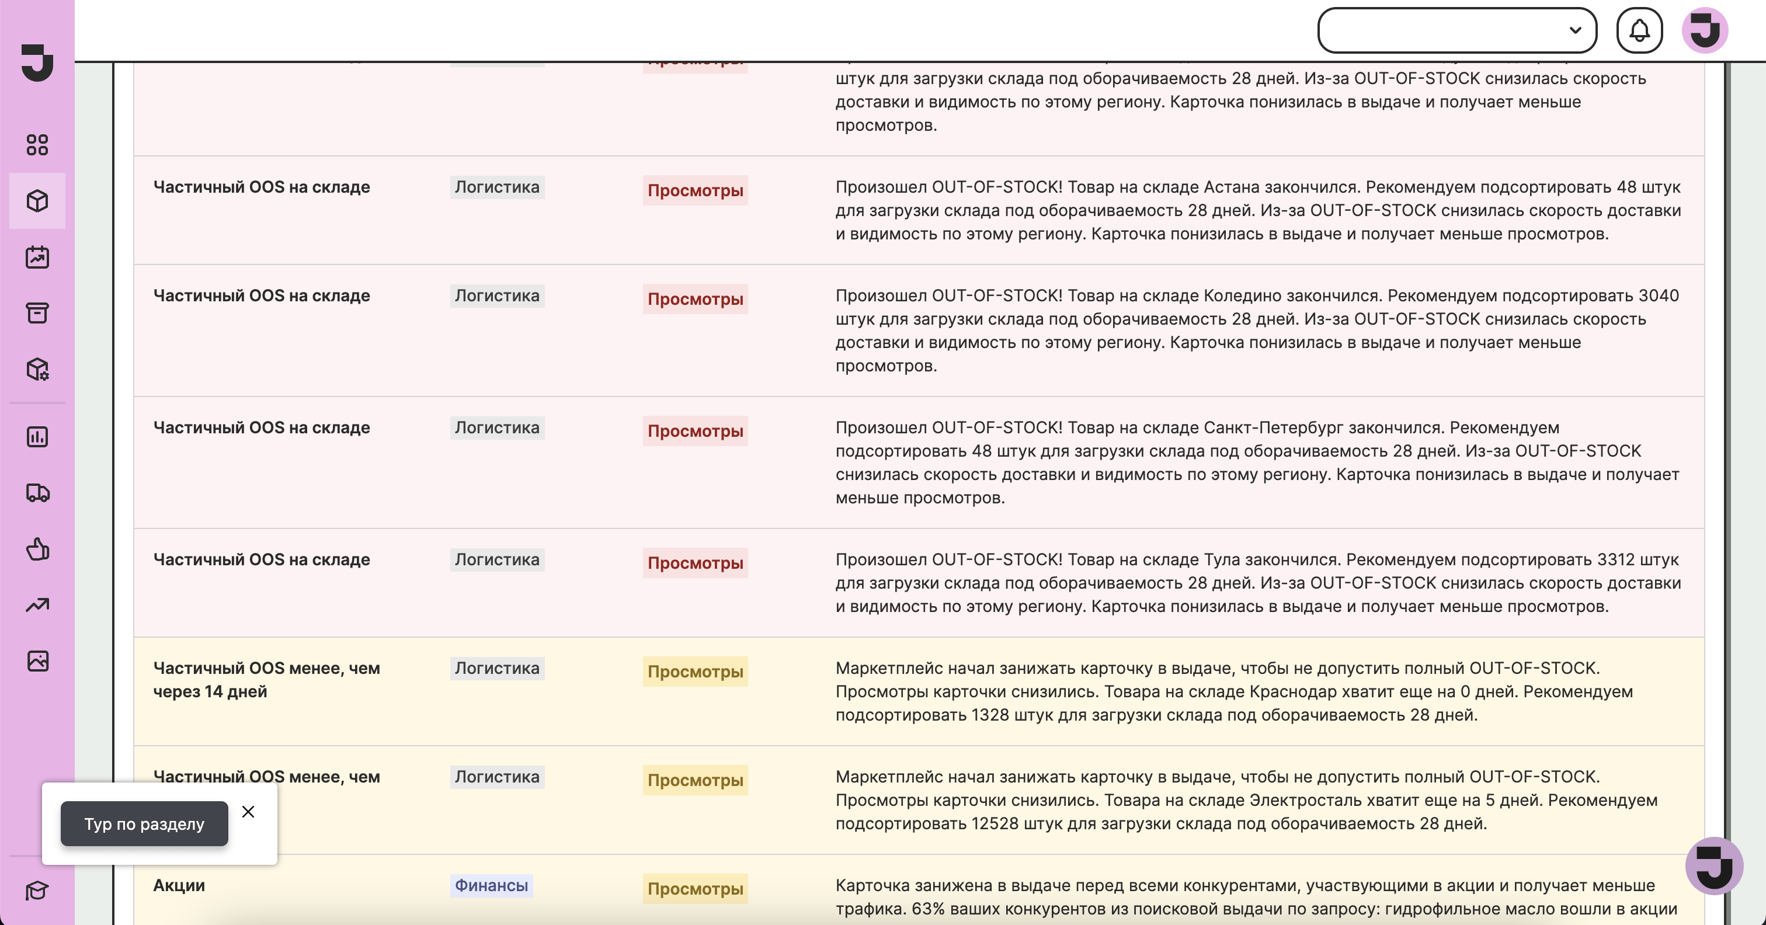Viewport: 1766px width, 925px height.
Task: Click Логистика tag in Краснодар row
Action: coord(497,668)
